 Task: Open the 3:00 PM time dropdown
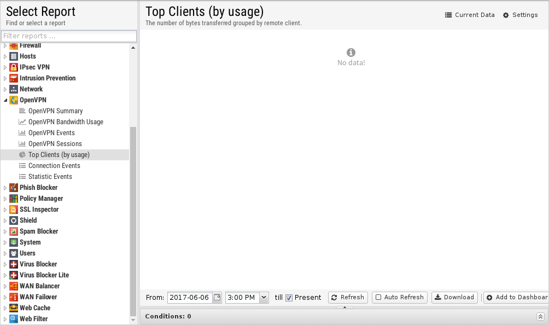pos(264,298)
